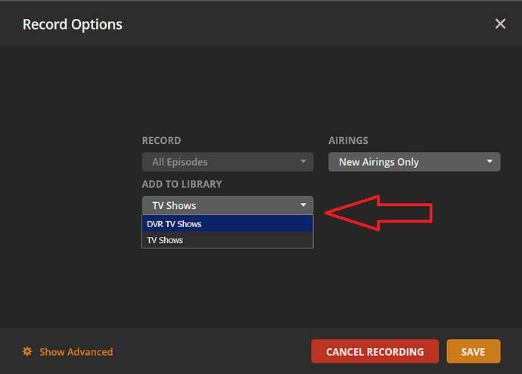Click the selected TV Shows value text
Viewport: 522px width, 374px height.
click(174, 205)
